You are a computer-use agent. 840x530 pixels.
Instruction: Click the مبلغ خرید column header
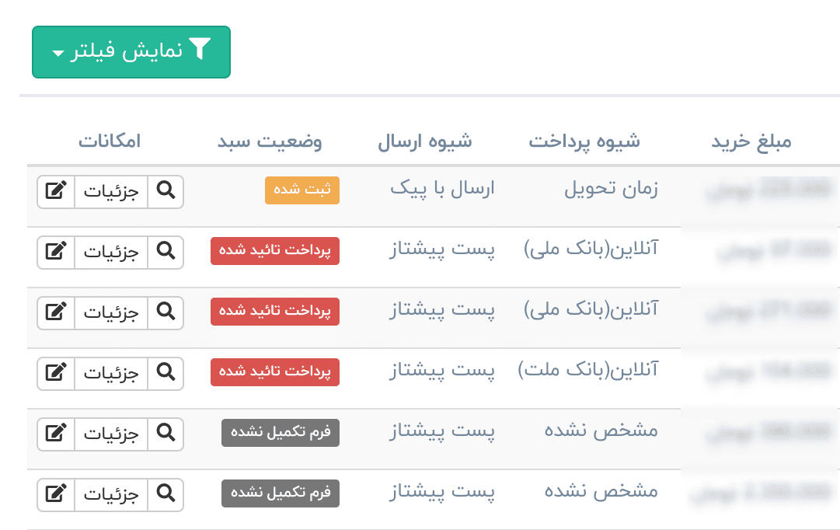click(751, 142)
